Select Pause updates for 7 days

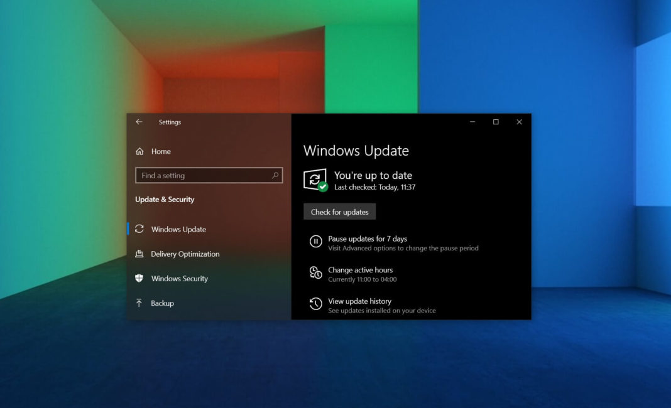pos(368,239)
